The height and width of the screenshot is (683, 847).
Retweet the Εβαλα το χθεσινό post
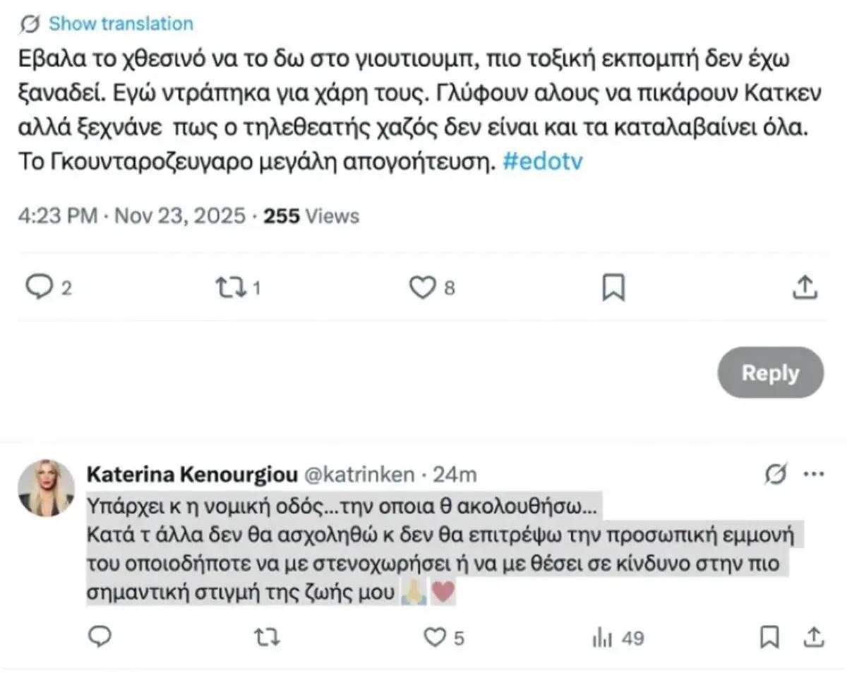[x=233, y=287]
